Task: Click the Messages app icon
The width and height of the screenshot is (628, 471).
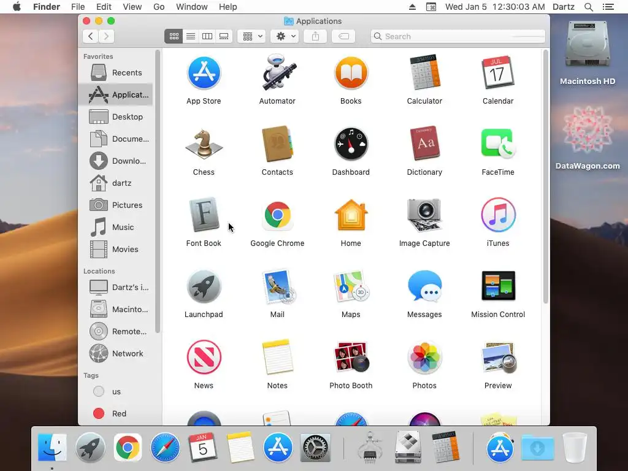Action: pos(424,286)
